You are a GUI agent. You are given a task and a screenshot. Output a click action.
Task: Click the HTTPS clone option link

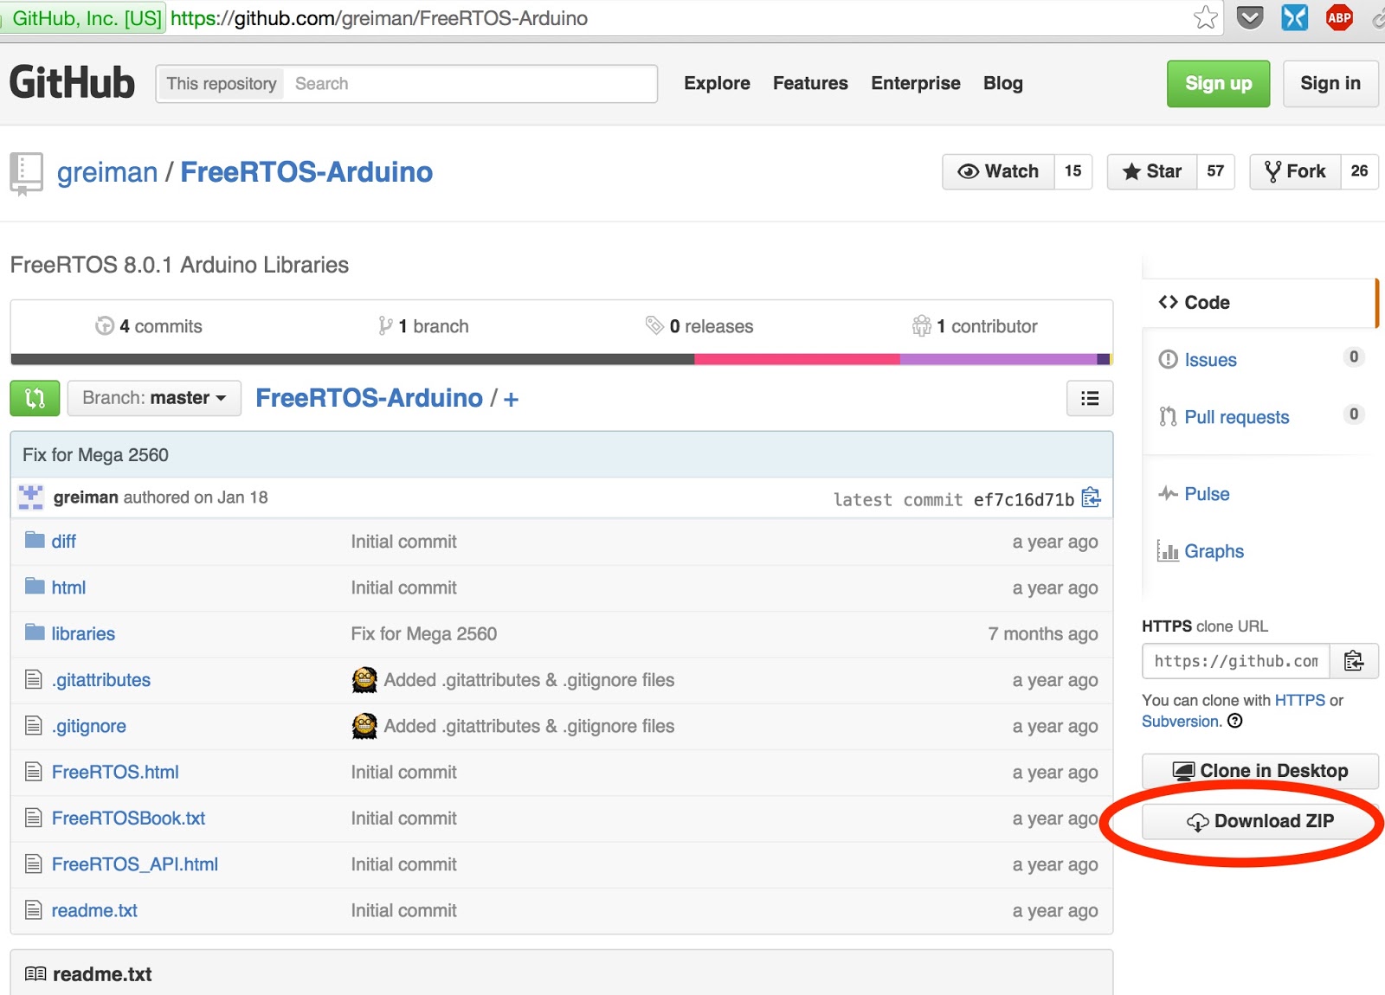tap(1299, 700)
